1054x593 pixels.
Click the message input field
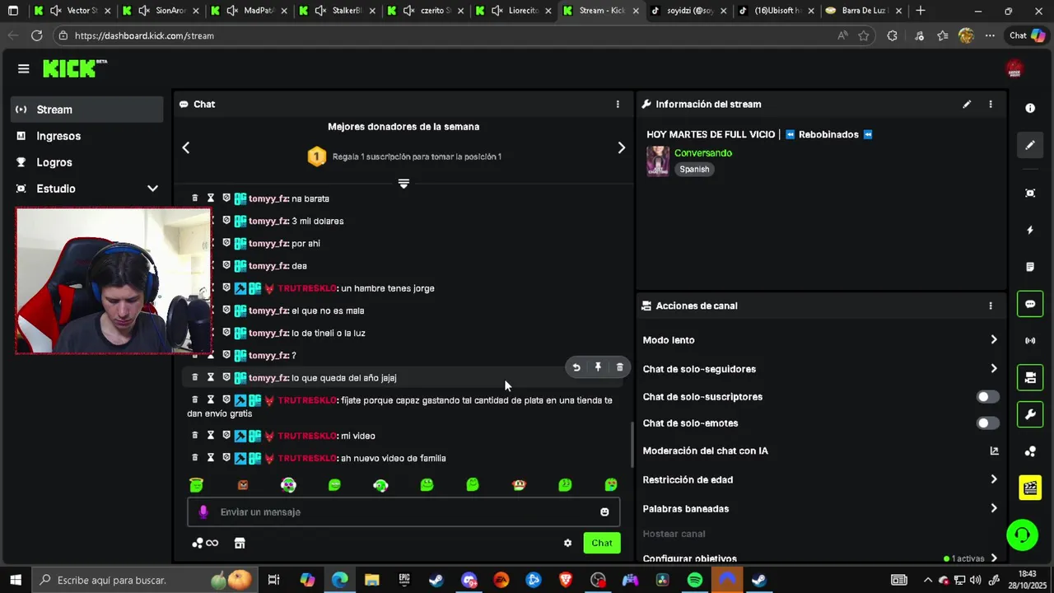coord(403,512)
